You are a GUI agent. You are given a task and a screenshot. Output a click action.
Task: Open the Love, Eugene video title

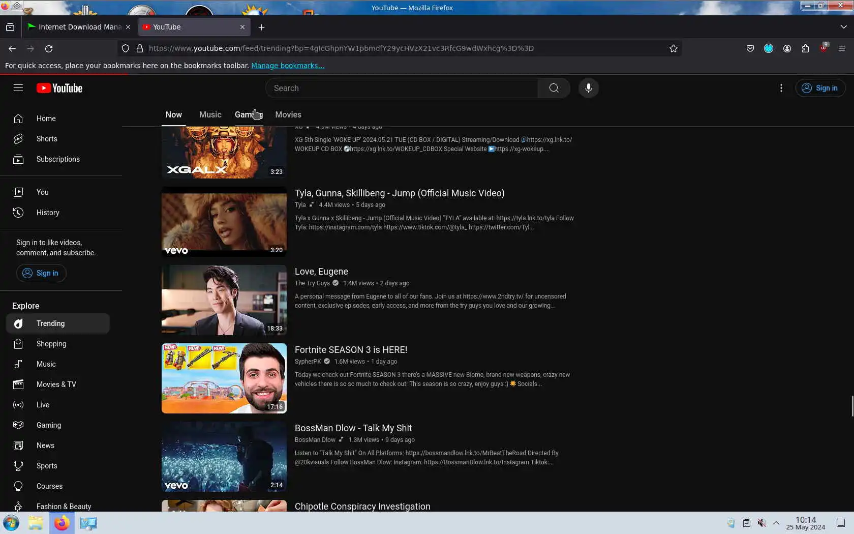click(321, 272)
